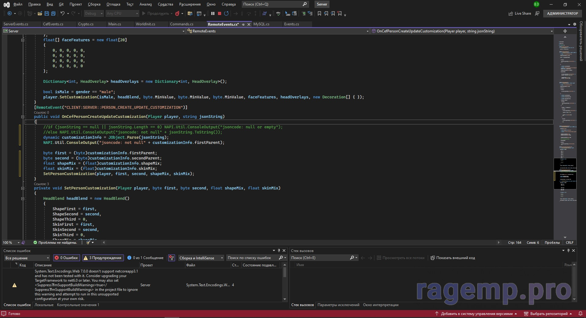Viewport: 586px width, 318px height.
Task: Split the editor with the plus icon
Action: 565,31
